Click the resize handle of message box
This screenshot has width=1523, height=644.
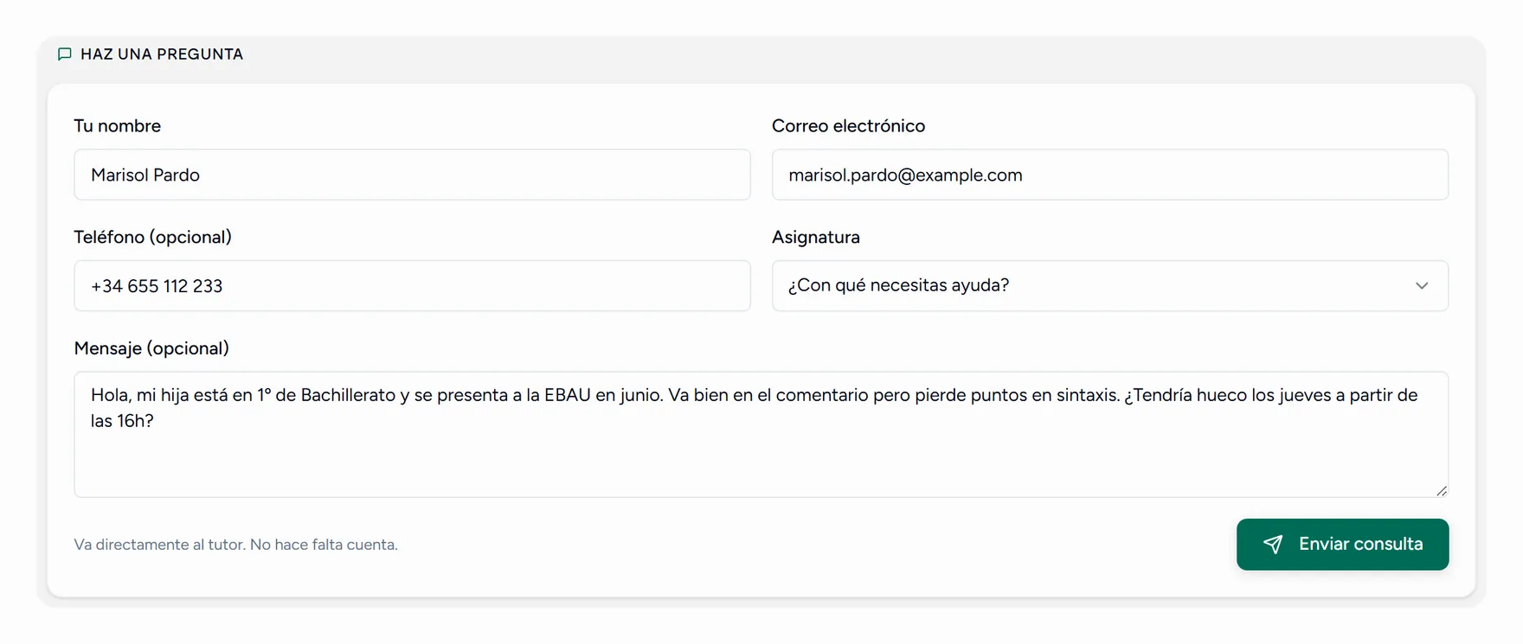pos(1441,490)
